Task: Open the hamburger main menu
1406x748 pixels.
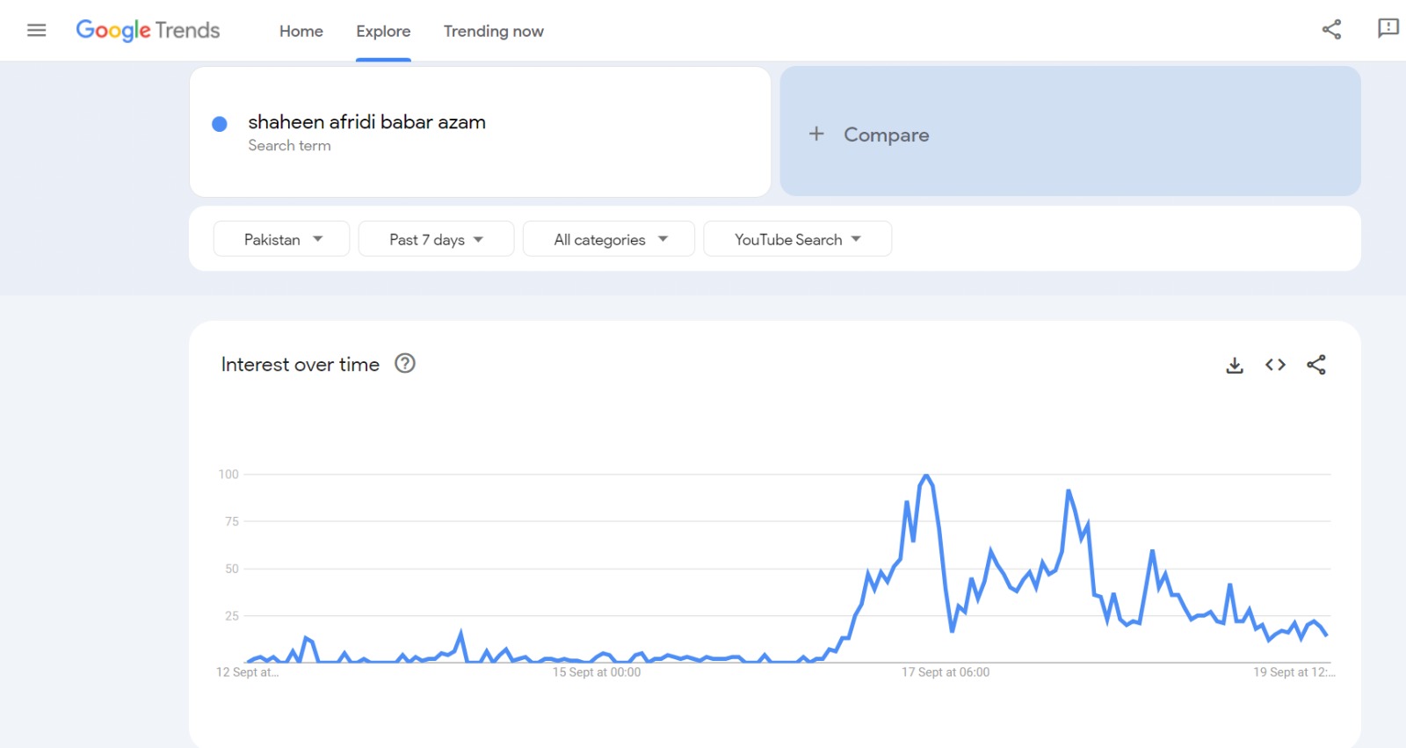Action: click(36, 31)
